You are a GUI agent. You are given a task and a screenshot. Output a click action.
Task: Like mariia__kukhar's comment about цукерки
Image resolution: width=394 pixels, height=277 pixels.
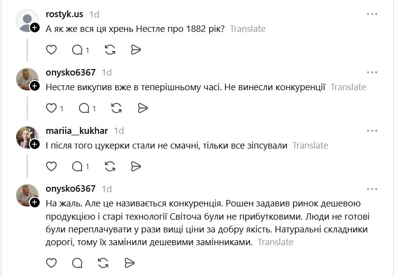point(52,166)
